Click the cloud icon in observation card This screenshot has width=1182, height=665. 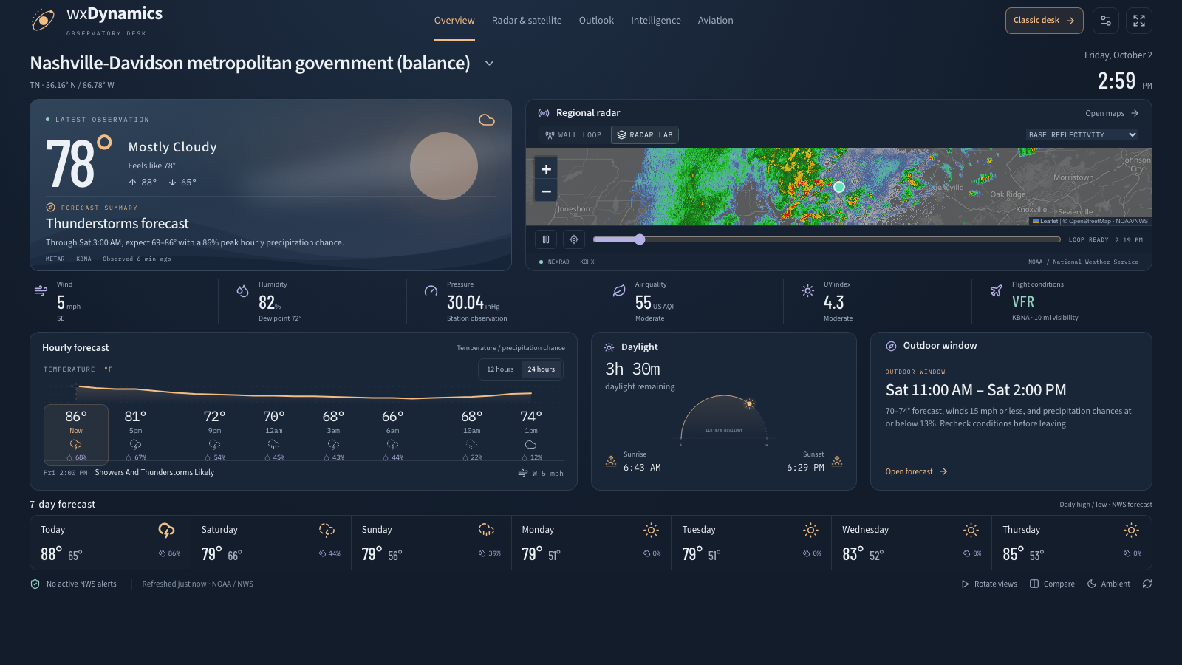[487, 120]
